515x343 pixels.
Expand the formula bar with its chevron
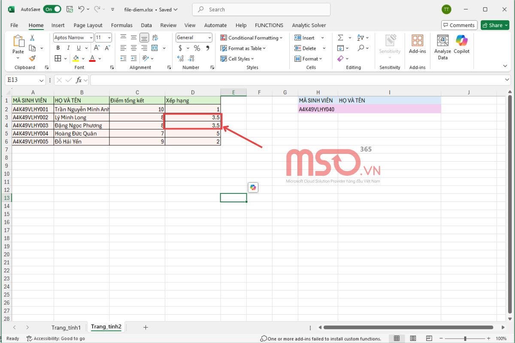[x=507, y=80]
